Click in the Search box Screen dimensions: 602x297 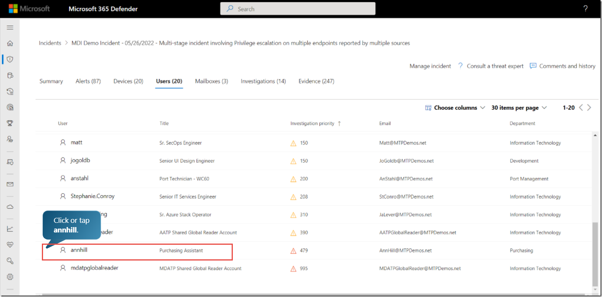298,9
